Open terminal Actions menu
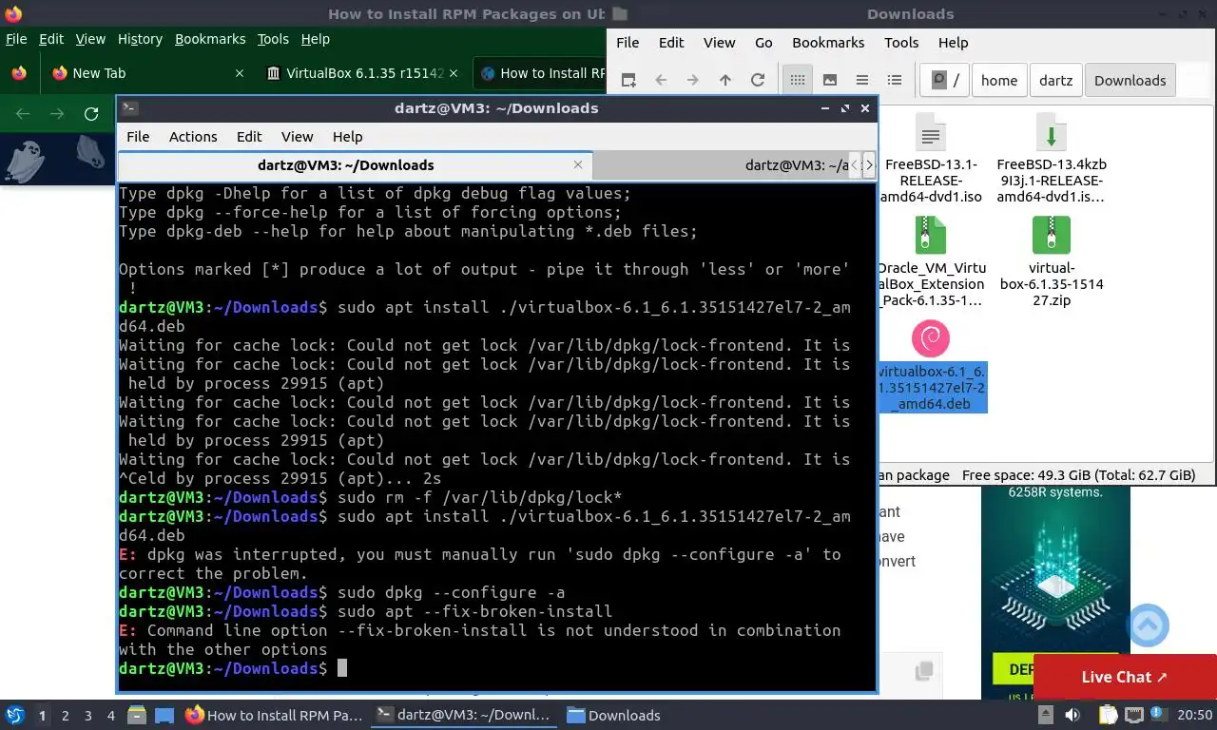The image size is (1217, 730). [193, 137]
